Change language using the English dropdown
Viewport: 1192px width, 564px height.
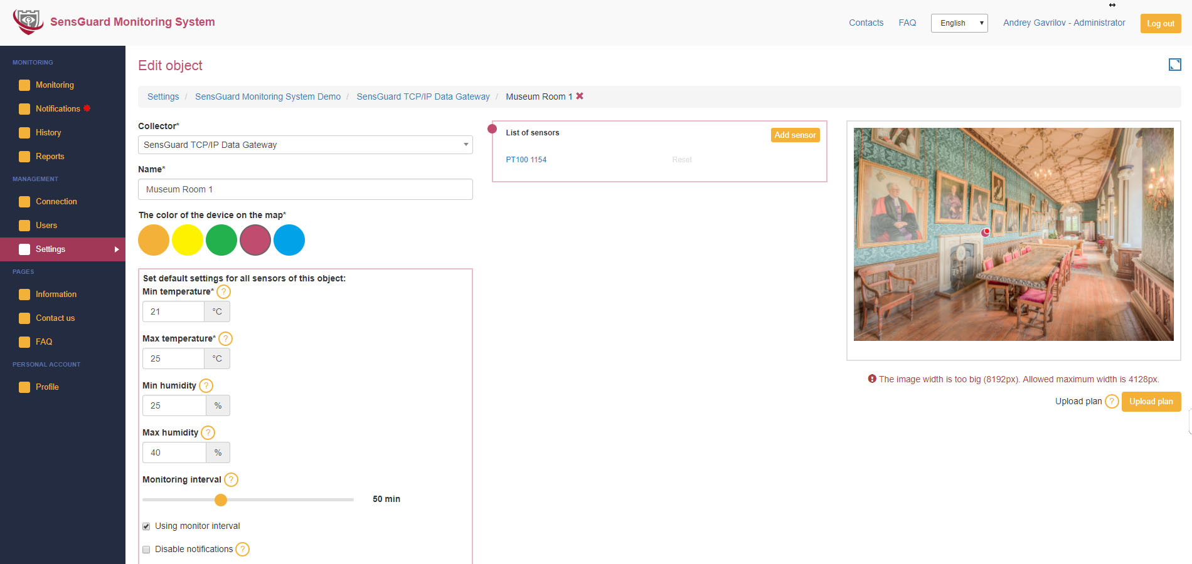[x=959, y=23]
